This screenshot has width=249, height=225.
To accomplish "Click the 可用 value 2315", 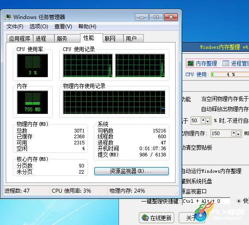I will click(79, 143).
